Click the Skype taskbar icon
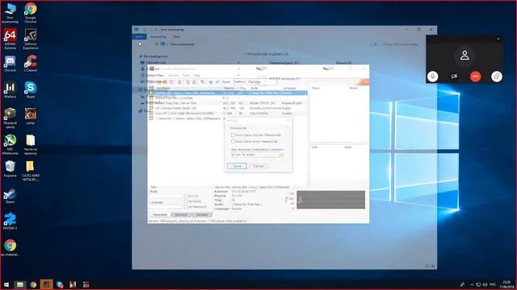 pyautogui.click(x=60, y=284)
